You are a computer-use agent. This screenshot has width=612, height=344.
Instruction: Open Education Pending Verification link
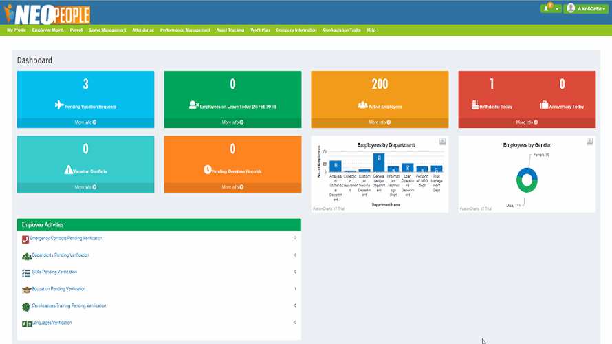point(58,289)
